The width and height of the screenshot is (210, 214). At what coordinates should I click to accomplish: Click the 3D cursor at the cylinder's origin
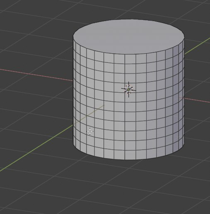click(x=129, y=90)
